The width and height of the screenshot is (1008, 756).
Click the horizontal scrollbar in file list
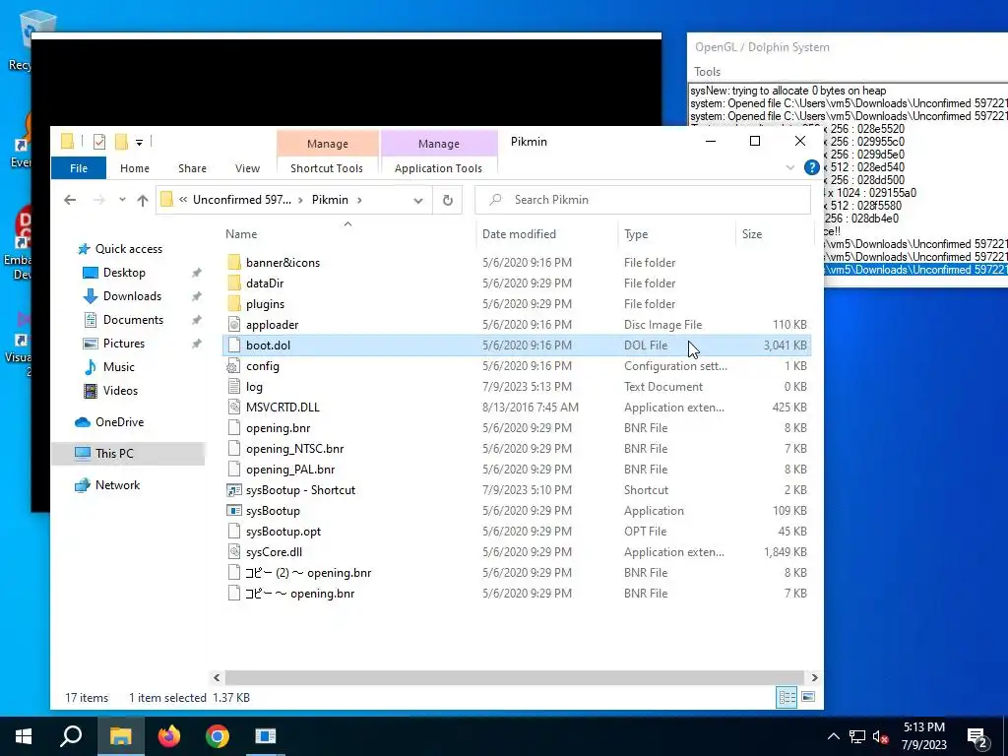point(514,677)
